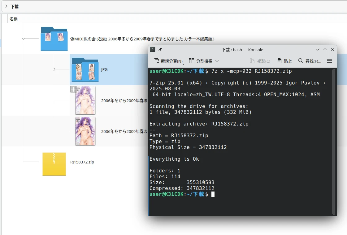Viewport: 347px width, 235px height.
Task: Click the 下載 breadcrumb location
Action: (x=15, y=6)
